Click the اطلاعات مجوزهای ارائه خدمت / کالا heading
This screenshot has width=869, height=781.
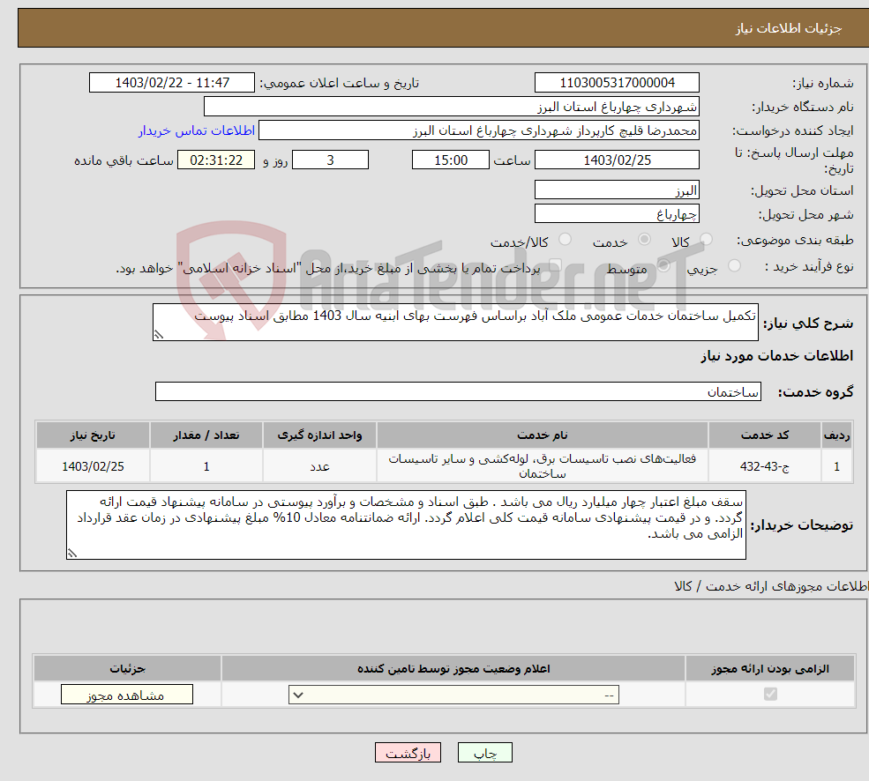[x=771, y=586]
